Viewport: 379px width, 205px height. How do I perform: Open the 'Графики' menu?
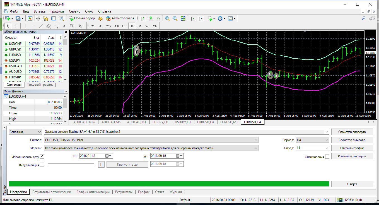click(57, 11)
